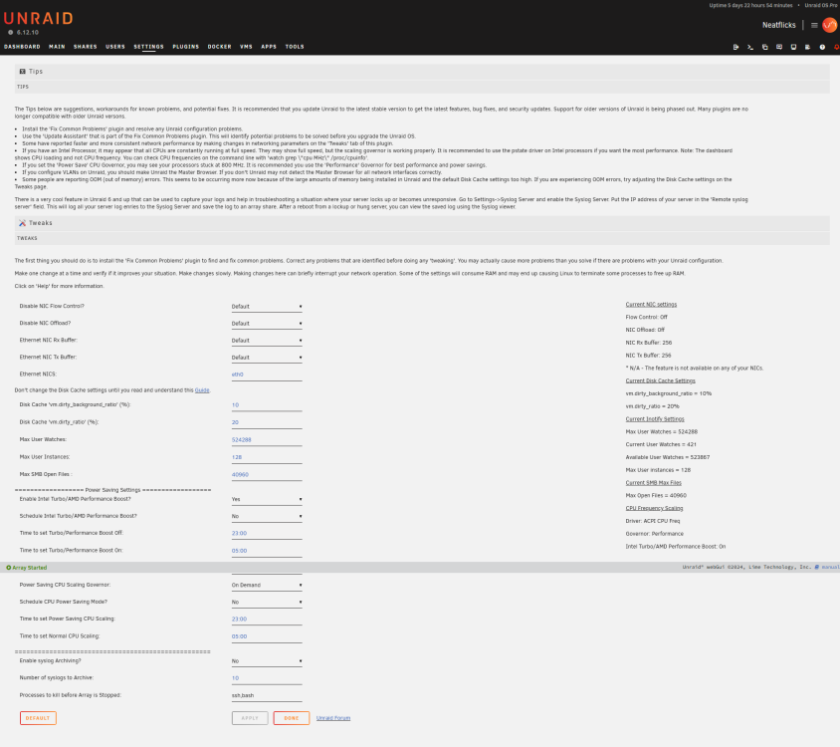Click the Apply button
Viewport: 840px width, 747px height.
point(250,718)
